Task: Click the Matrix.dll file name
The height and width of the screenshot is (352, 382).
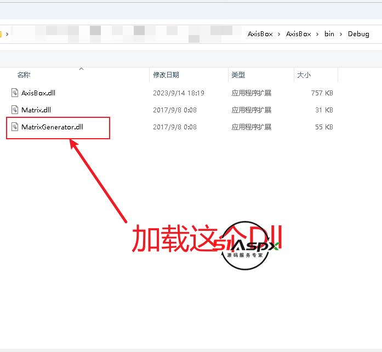Action: point(36,110)
